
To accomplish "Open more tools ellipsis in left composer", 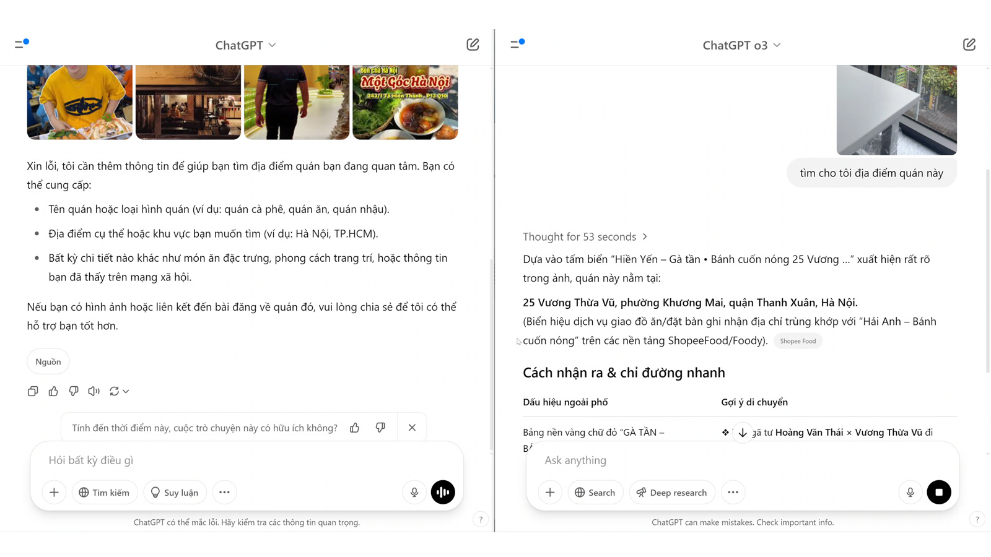I will tap(224, 493).
